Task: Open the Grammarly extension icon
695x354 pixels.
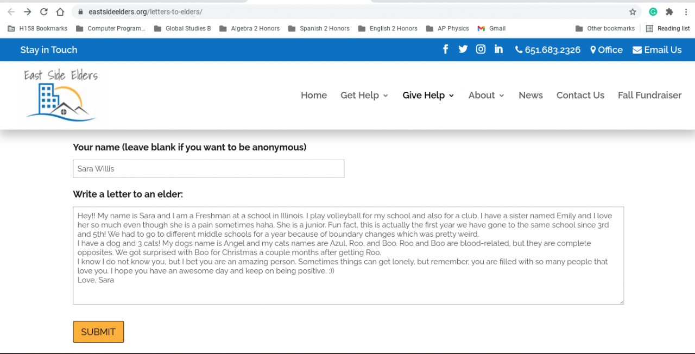Action: click(653, 11)
